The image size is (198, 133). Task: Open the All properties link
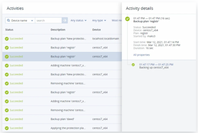click(141, 55)
